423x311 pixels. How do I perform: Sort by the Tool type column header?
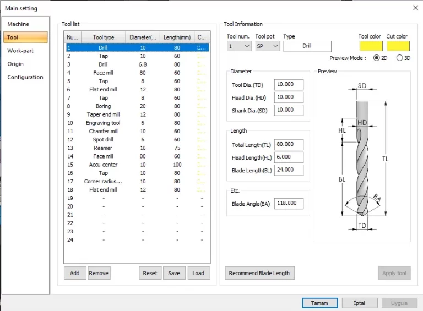pyautogui.click(x=104, y=37)
